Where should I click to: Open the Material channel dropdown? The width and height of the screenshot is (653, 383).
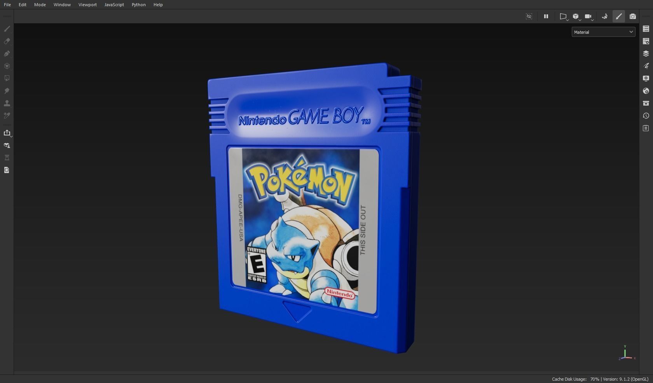[603, 32]
